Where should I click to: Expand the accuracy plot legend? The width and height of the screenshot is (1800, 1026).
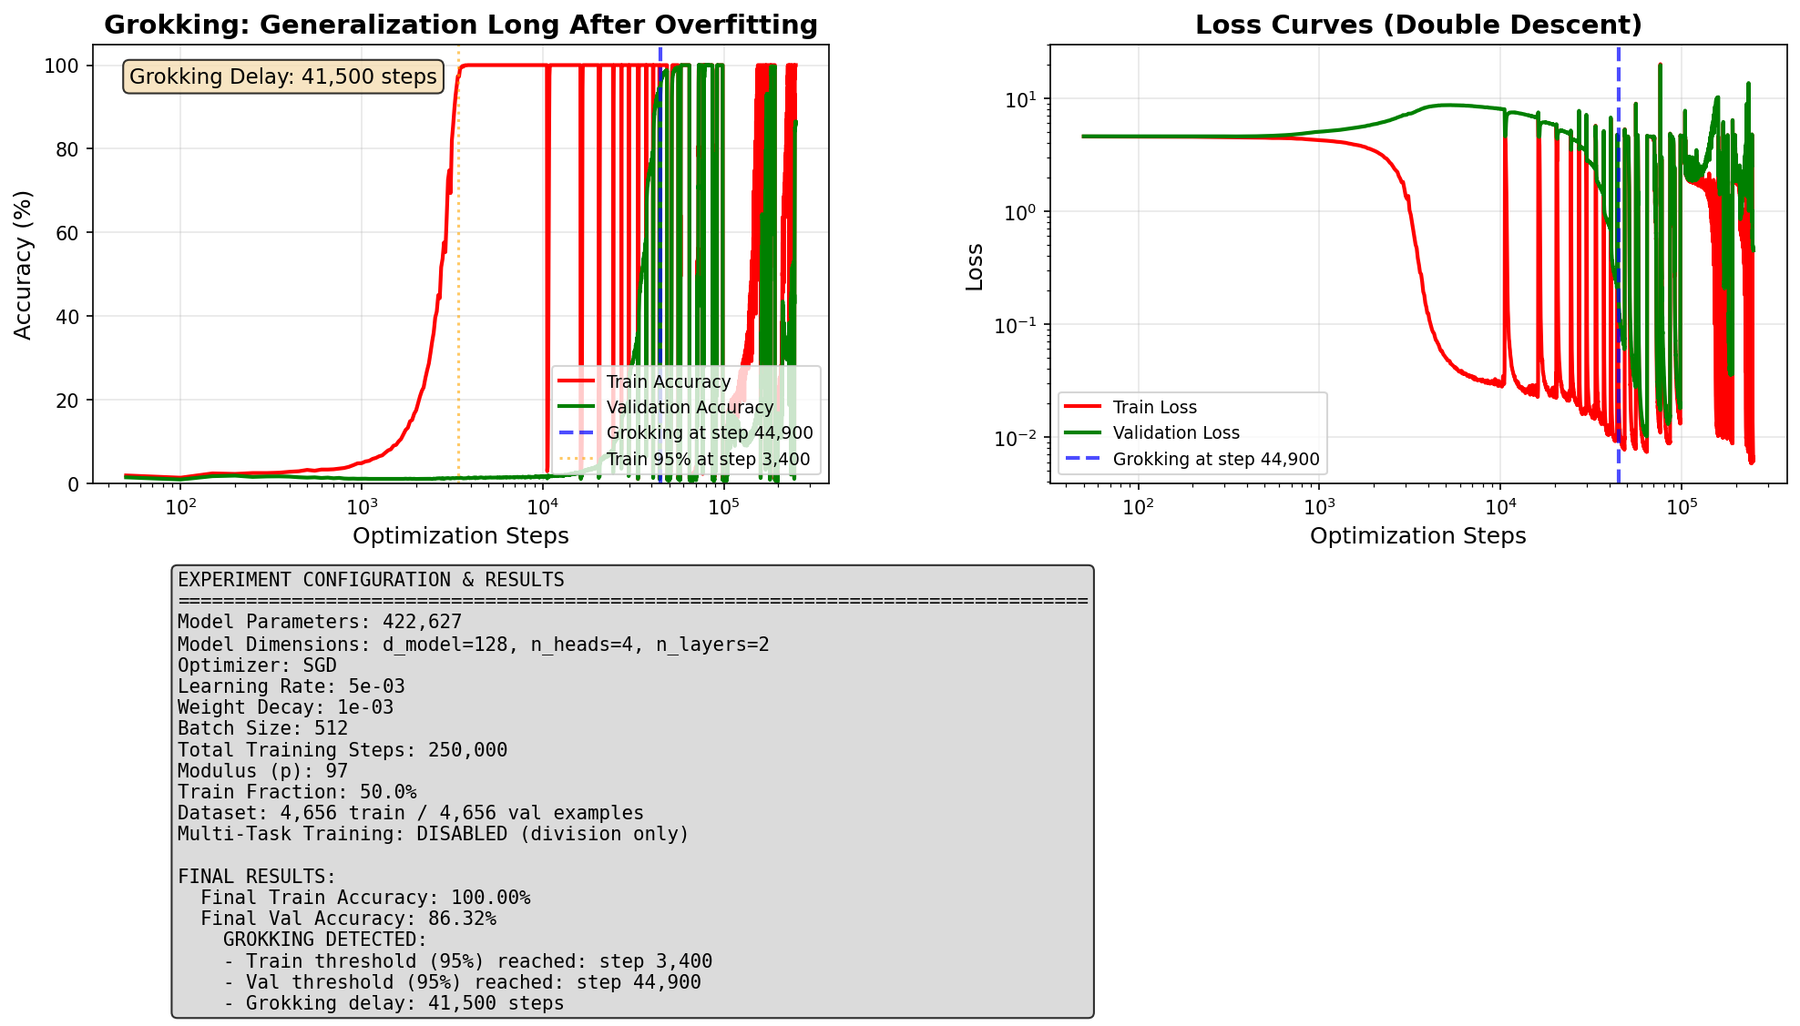[689, 420]
